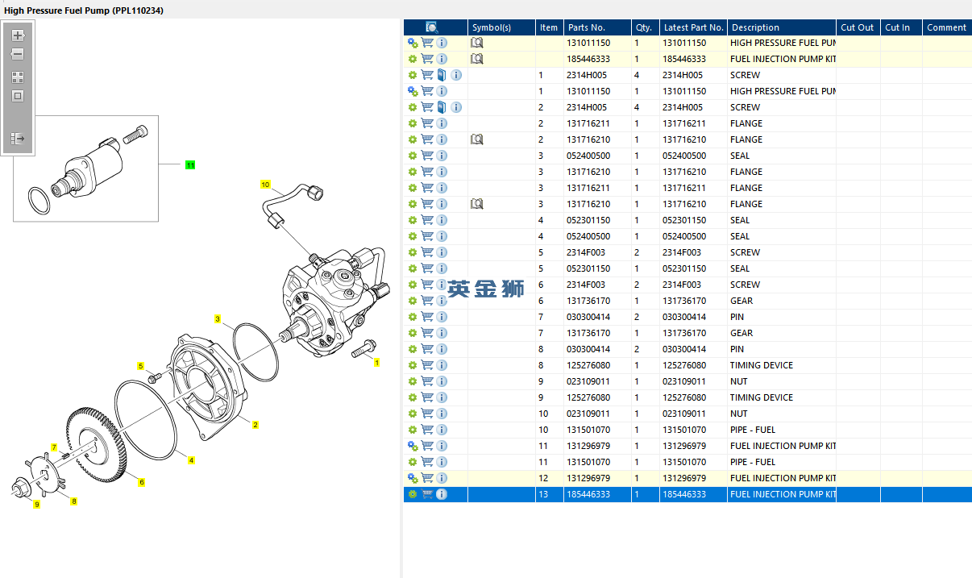Select callout 8 on the timing device
972x578 pixels.
[74, 501]
